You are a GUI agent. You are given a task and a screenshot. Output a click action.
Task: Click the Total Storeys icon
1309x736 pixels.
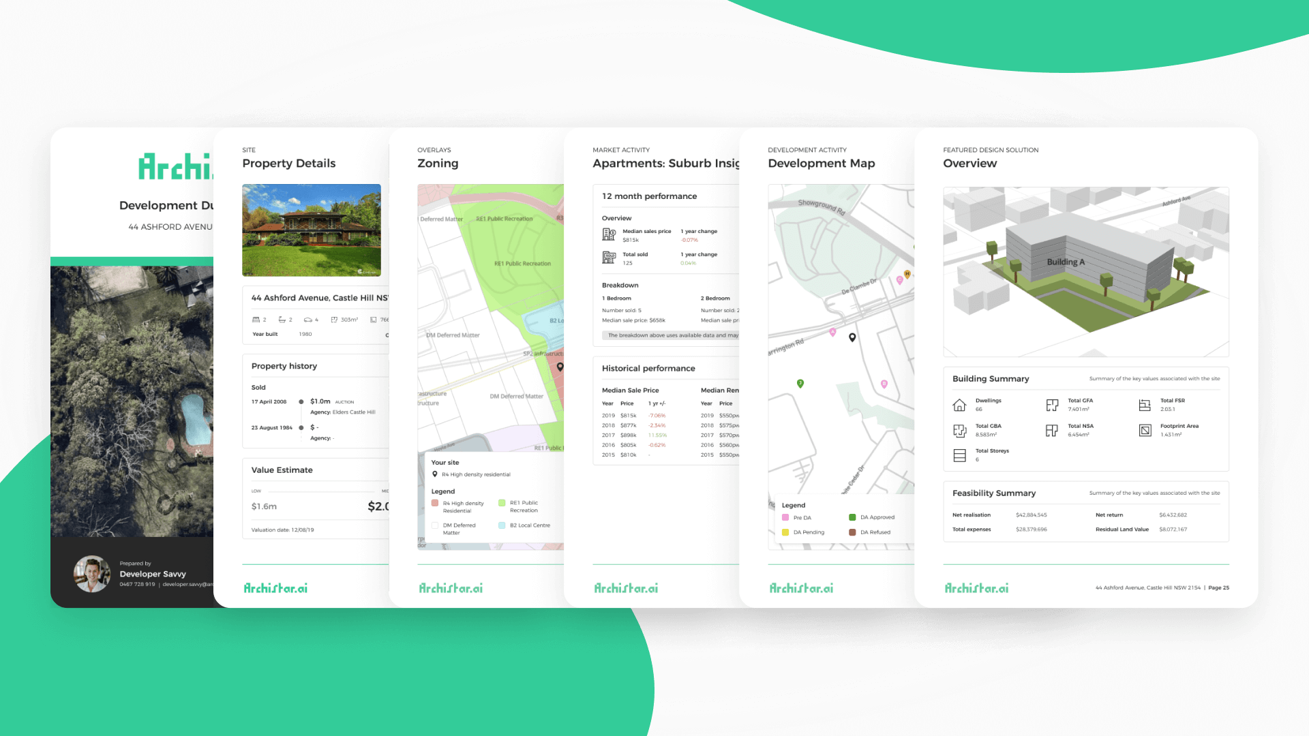[959, 456]
